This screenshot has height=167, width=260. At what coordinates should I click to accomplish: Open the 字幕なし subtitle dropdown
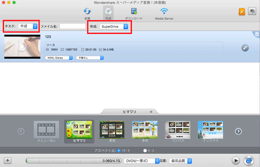click(x=90, y=58)
